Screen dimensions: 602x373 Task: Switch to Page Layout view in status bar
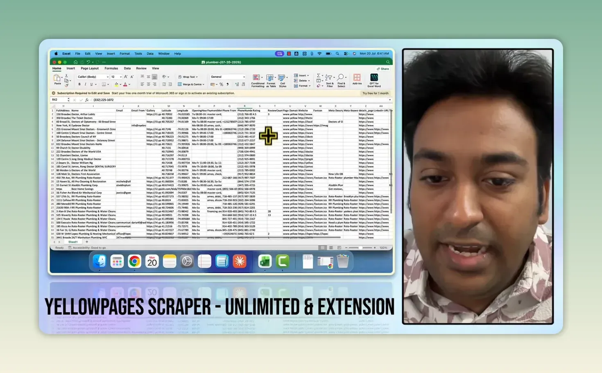(331, 248)
